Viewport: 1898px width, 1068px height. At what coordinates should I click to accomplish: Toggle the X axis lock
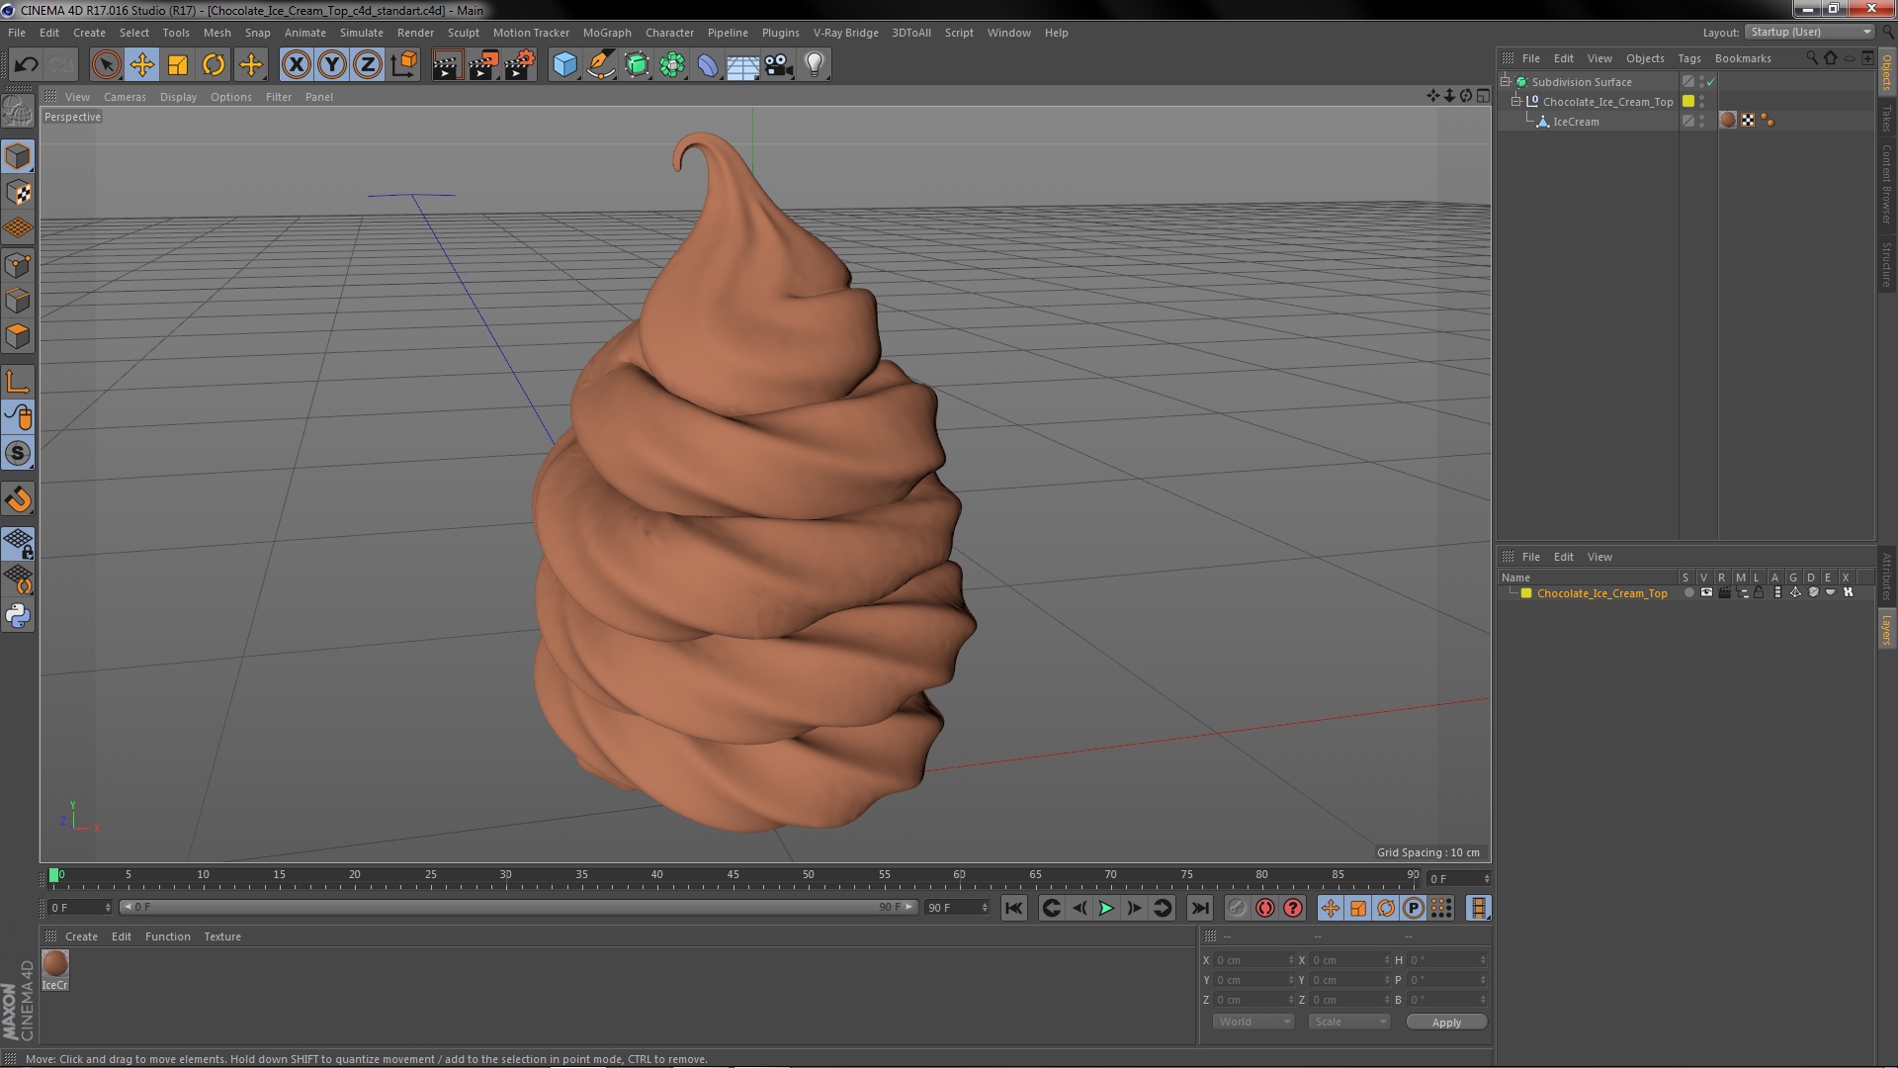click(x=296, y=65)
